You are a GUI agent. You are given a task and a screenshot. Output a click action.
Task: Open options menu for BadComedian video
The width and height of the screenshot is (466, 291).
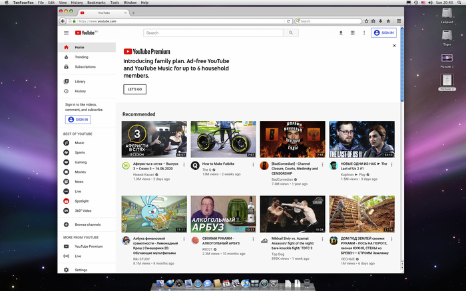322,165
